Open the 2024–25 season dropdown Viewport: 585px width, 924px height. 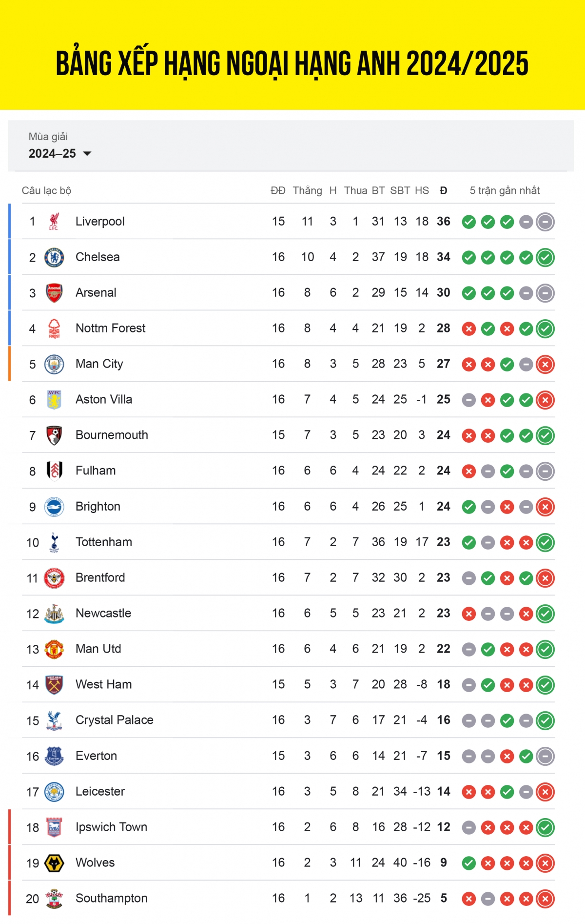tap(60, 153)
